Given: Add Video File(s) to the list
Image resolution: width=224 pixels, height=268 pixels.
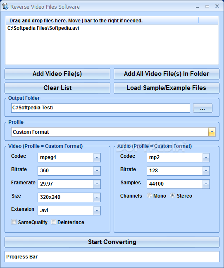Looking at the screenshot, I should point(57,74).
